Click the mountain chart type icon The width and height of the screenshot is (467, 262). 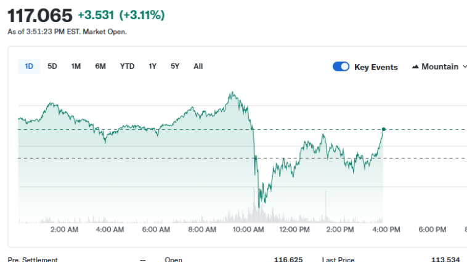pyautogui.click(x=415, y=66)
